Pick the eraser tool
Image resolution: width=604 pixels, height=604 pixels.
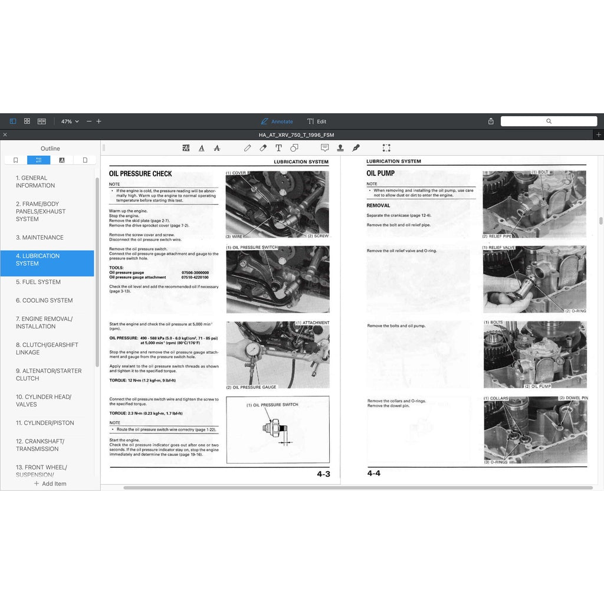pyautogui.click(x=262, y=148)
